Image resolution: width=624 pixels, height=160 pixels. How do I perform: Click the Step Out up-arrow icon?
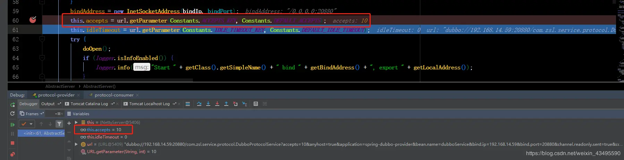click(226, 104)
